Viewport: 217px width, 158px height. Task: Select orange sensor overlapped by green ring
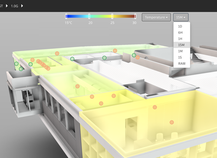(x=138, y=57)
